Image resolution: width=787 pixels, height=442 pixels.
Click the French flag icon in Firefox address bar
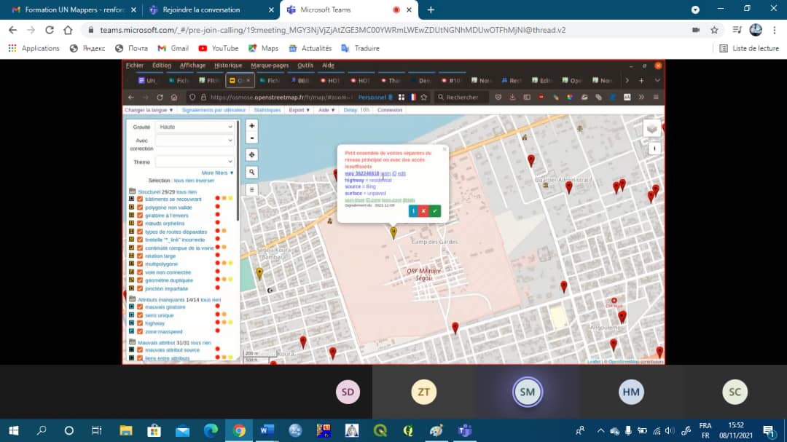[412, 98]
